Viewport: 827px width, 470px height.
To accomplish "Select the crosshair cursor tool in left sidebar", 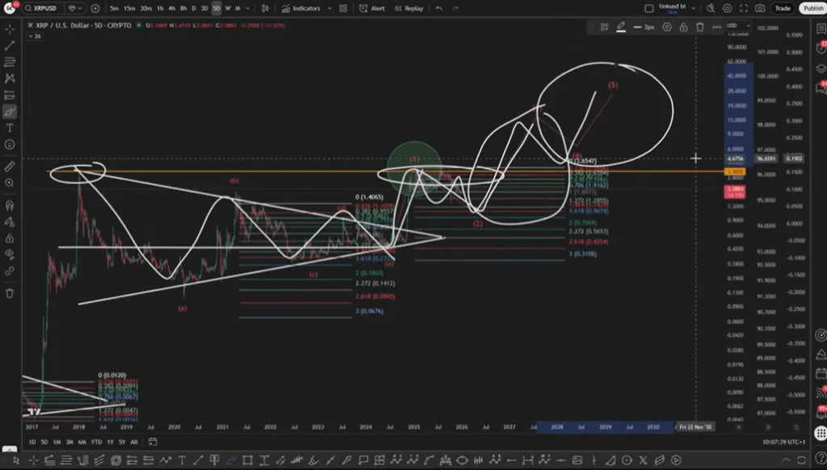I will tap(10, 30).
